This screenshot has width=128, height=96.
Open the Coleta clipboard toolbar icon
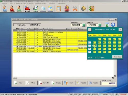click(x=36, y=9)
